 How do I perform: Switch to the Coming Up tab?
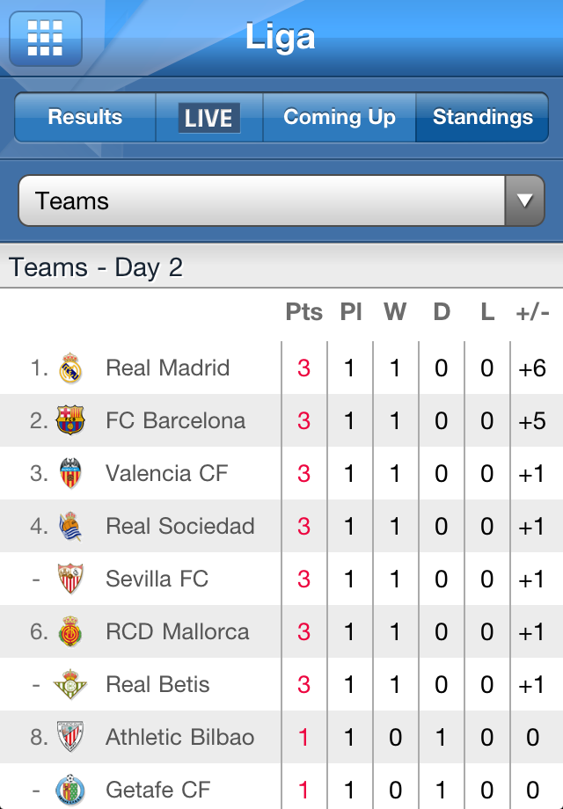[x=339, y=117]
